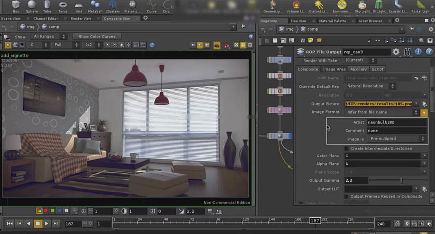Screen dimensions: 435x234
Task: Switch to the Scene View tab
Action: [11, 19]
